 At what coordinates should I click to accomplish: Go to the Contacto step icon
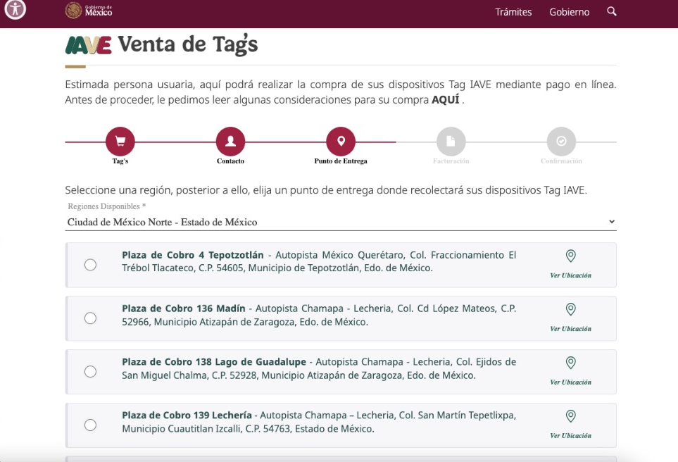coord(230,142)
